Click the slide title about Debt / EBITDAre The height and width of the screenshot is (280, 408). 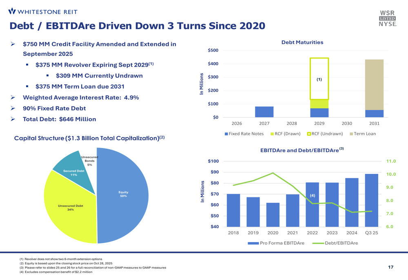pyautogui.click(x=137, y=26)
